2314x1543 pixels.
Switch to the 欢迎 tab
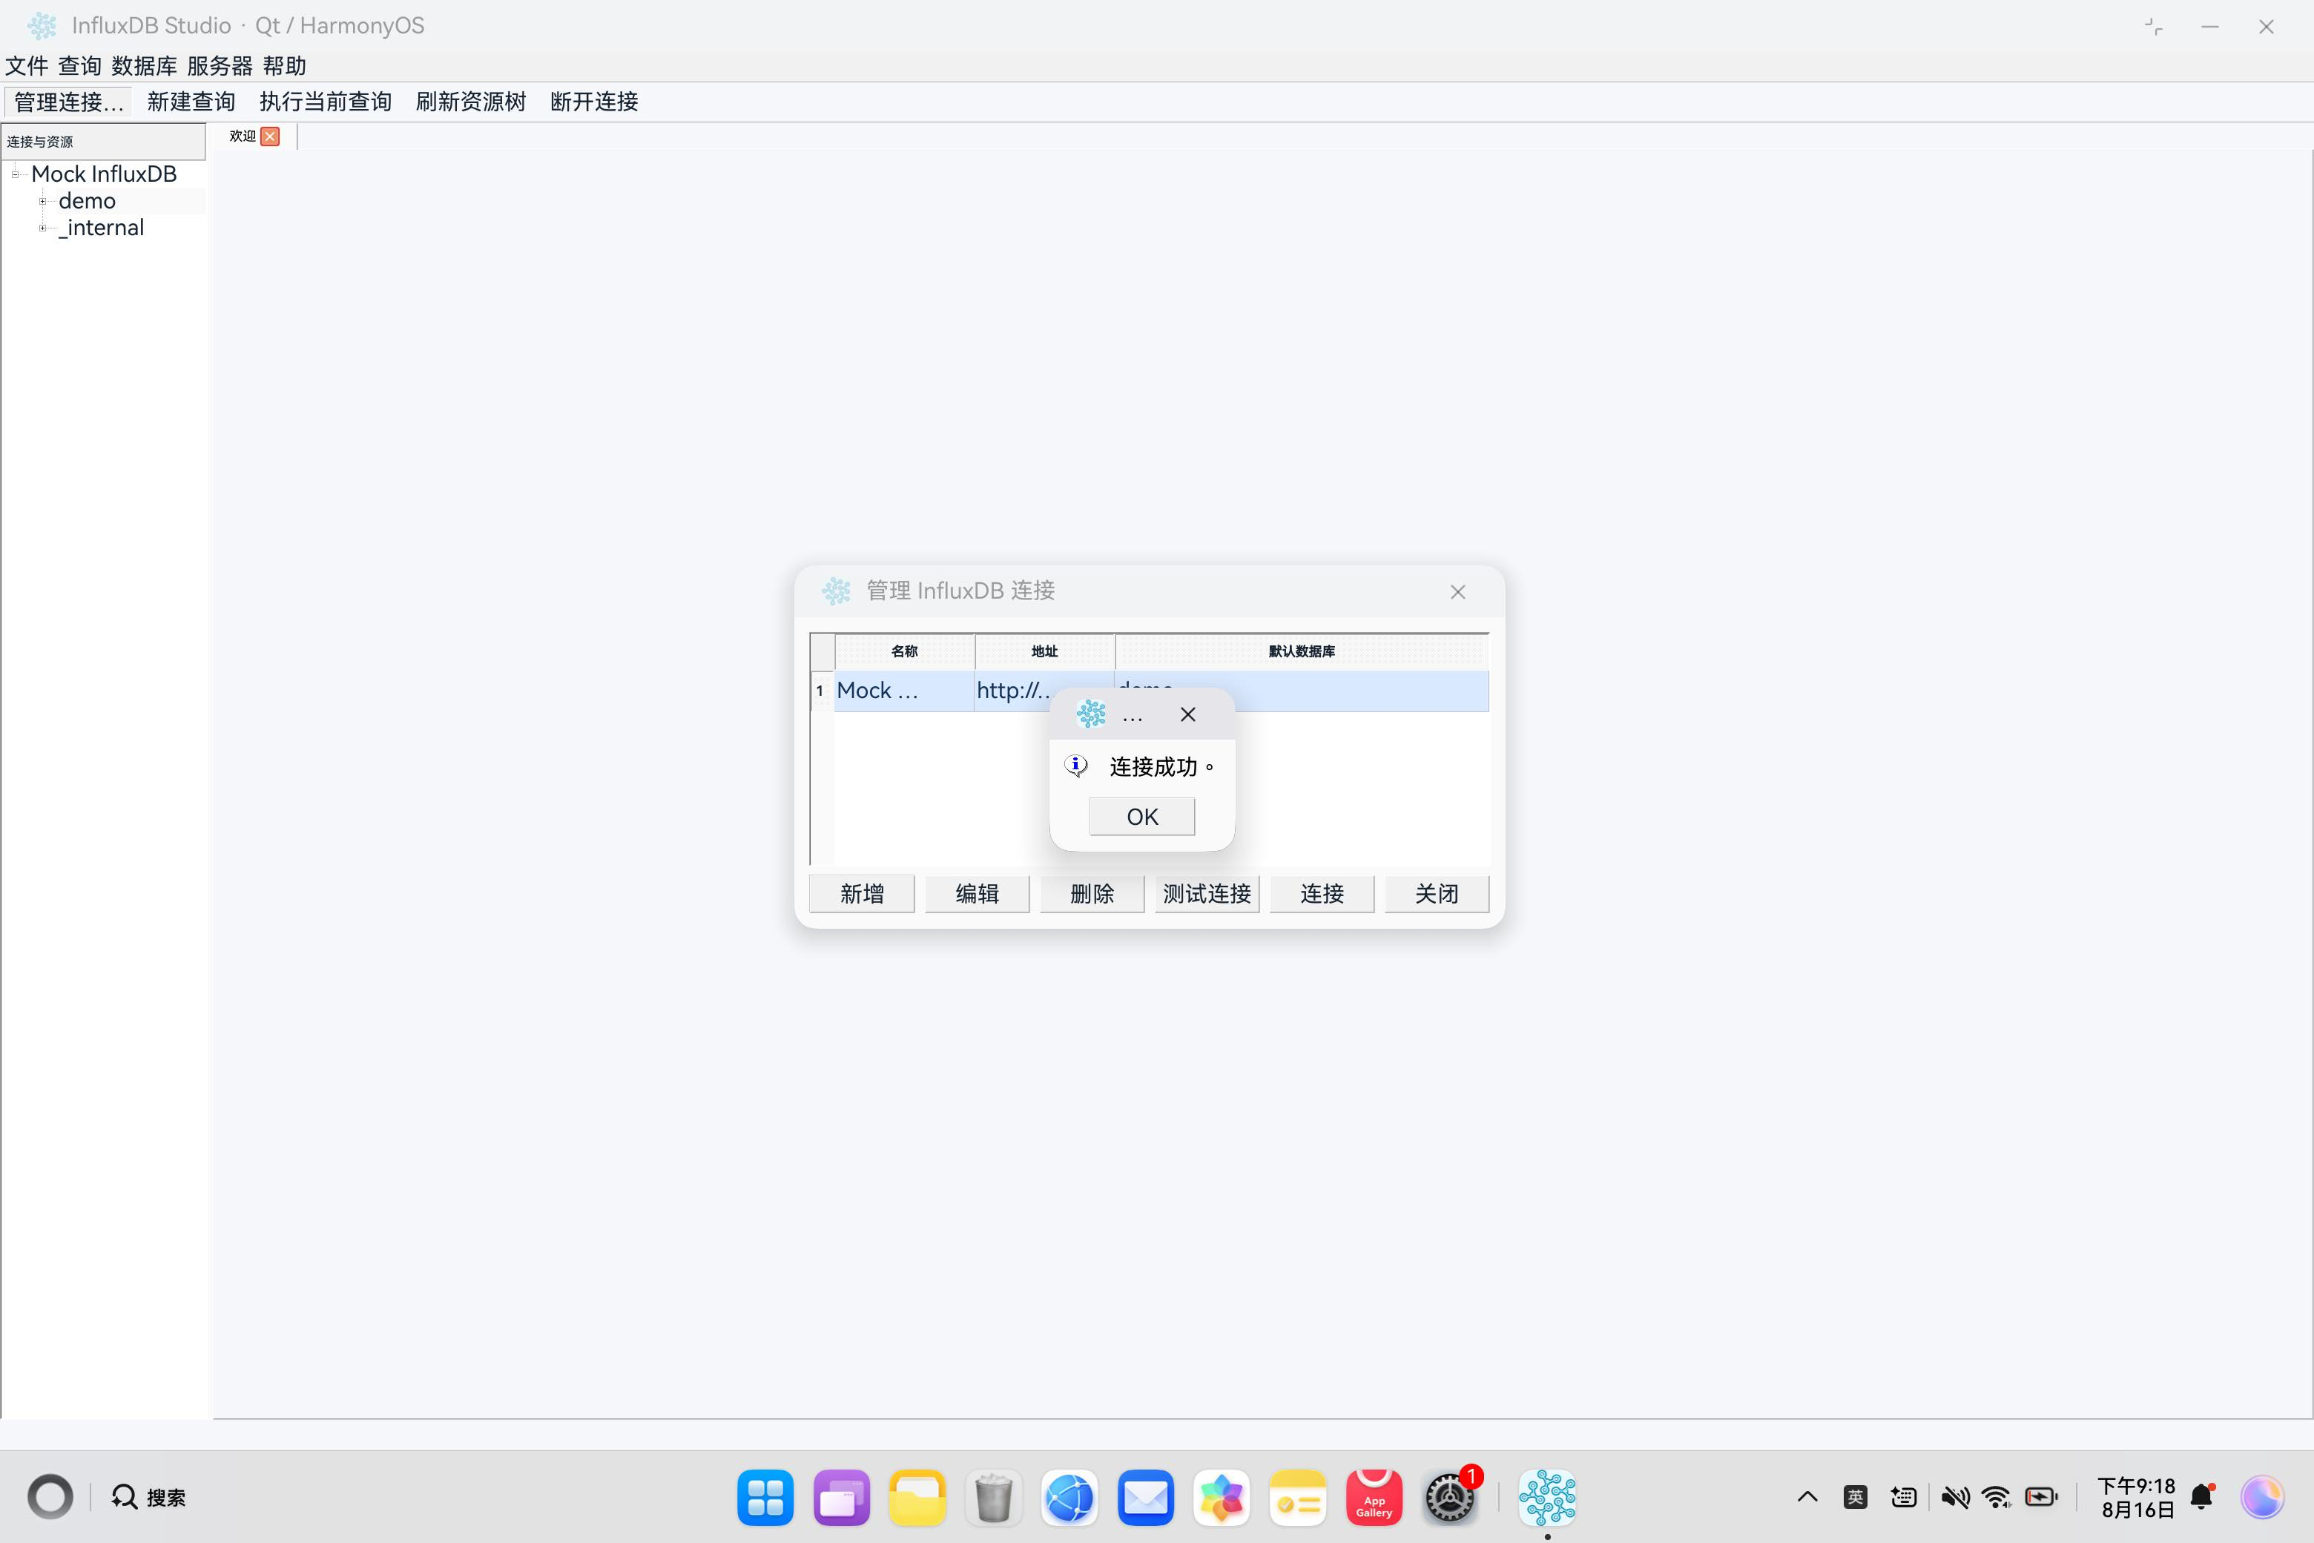[x=242, y=136]
